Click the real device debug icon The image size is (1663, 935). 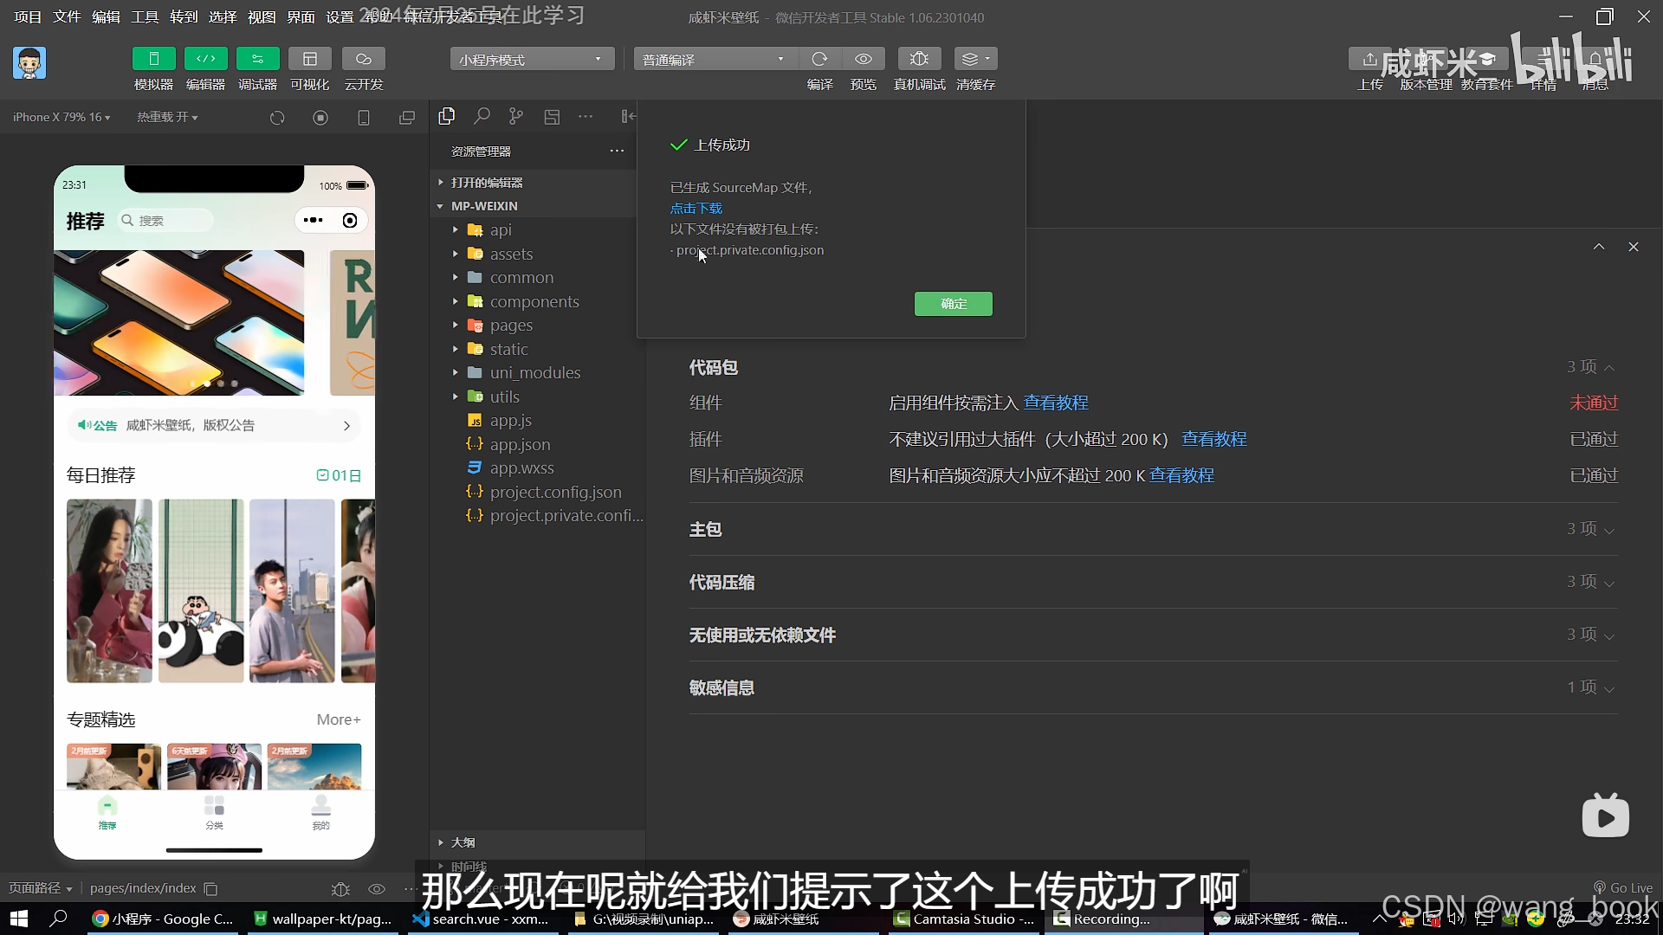pyautogui.click(x=919, y=59)
